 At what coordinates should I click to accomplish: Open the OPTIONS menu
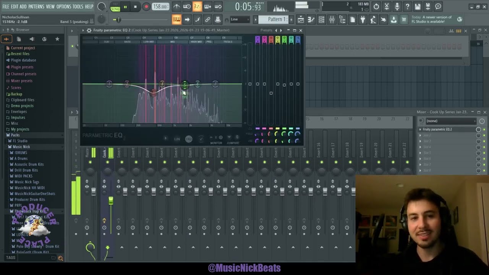[x=64, y=6]
